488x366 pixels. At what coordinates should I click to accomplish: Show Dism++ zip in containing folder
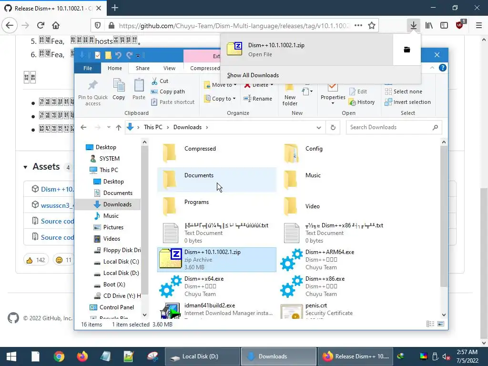tap(407, 50)
